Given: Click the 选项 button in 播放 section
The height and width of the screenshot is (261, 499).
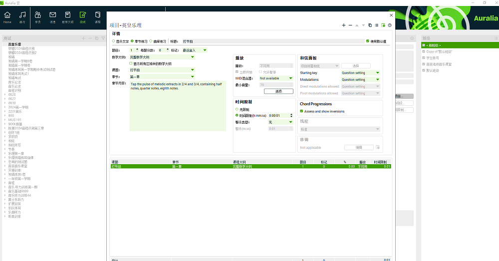Looking at the screenshot, I should point(278,91).
